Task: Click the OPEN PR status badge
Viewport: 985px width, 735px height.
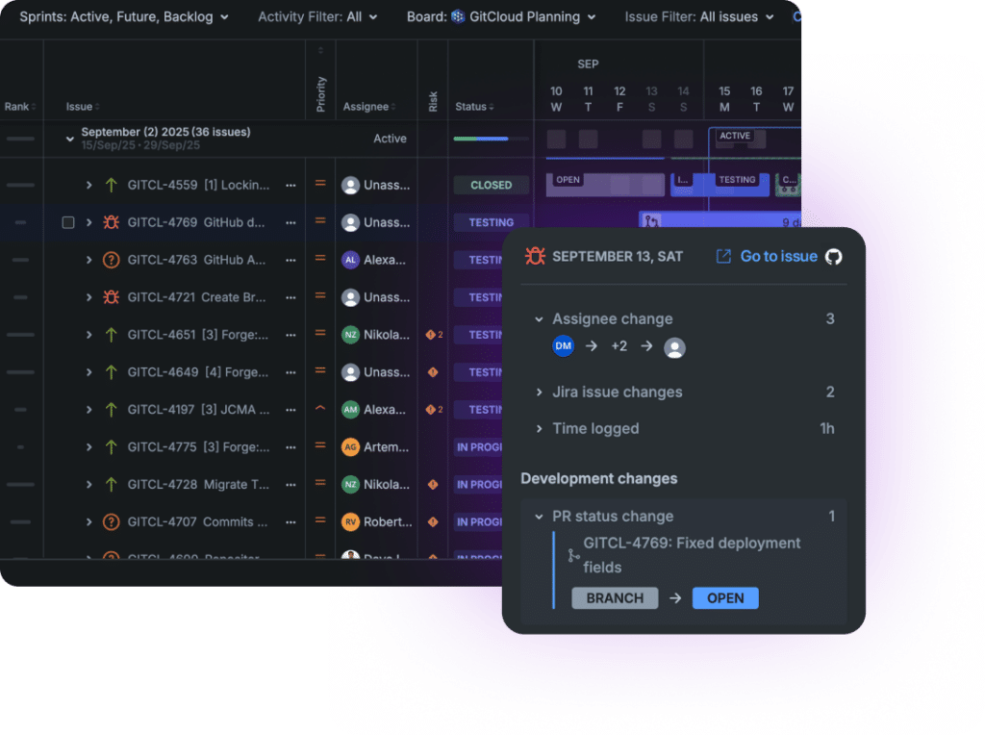Action: point(725,598)
